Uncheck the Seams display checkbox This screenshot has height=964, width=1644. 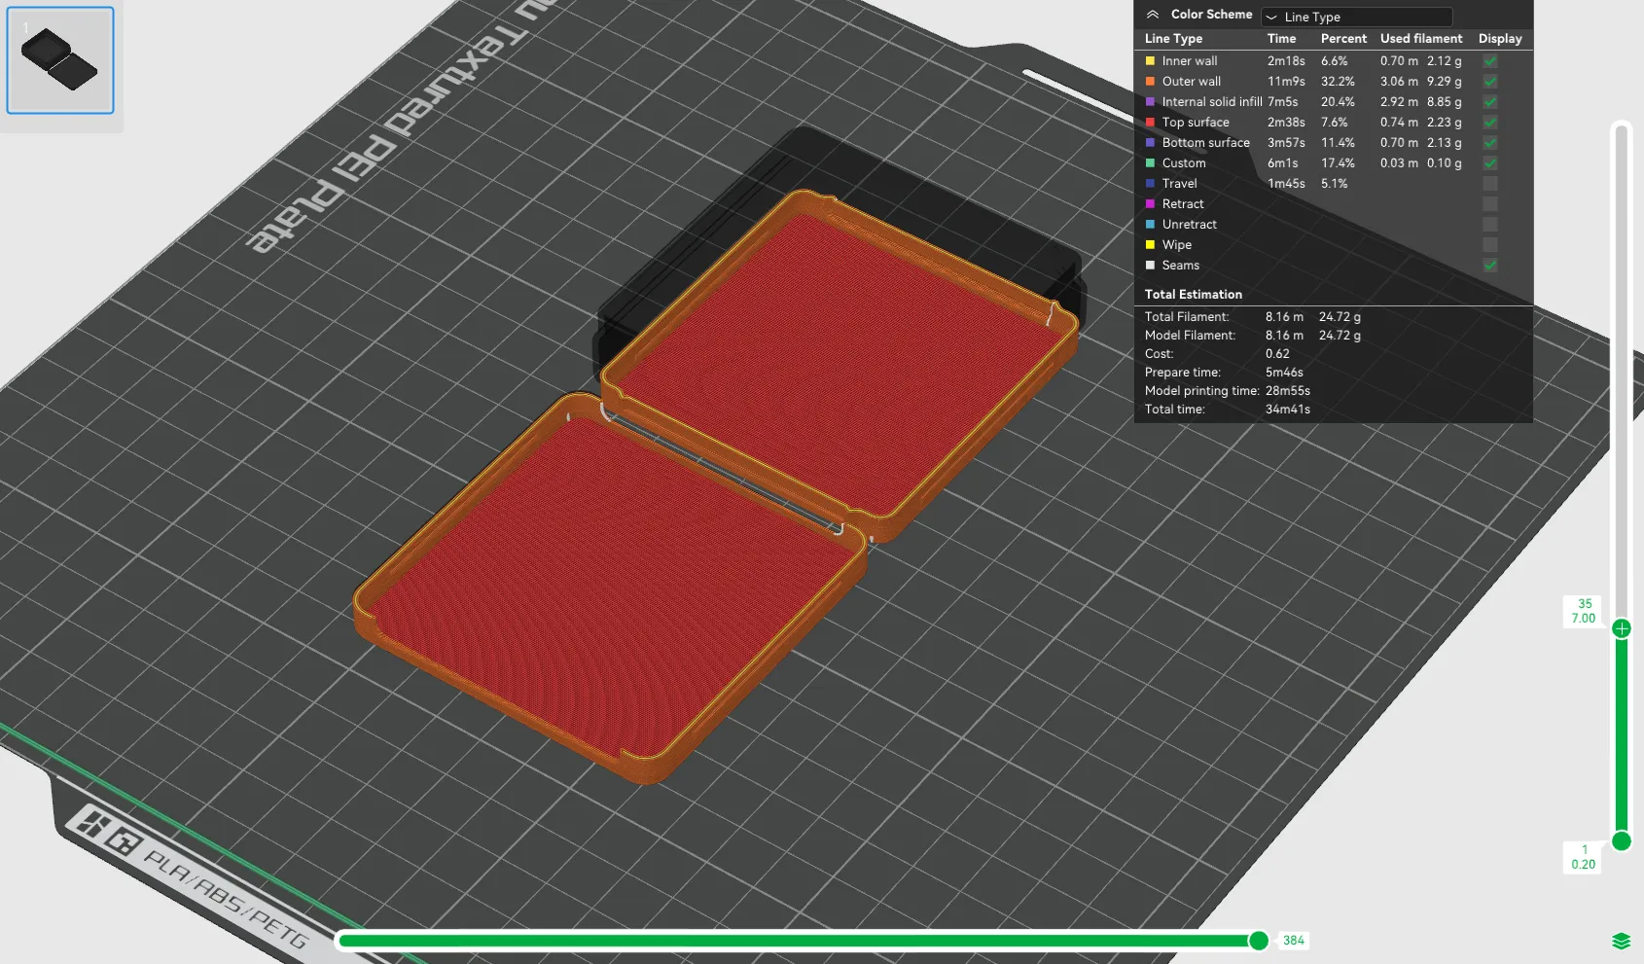1490,266
